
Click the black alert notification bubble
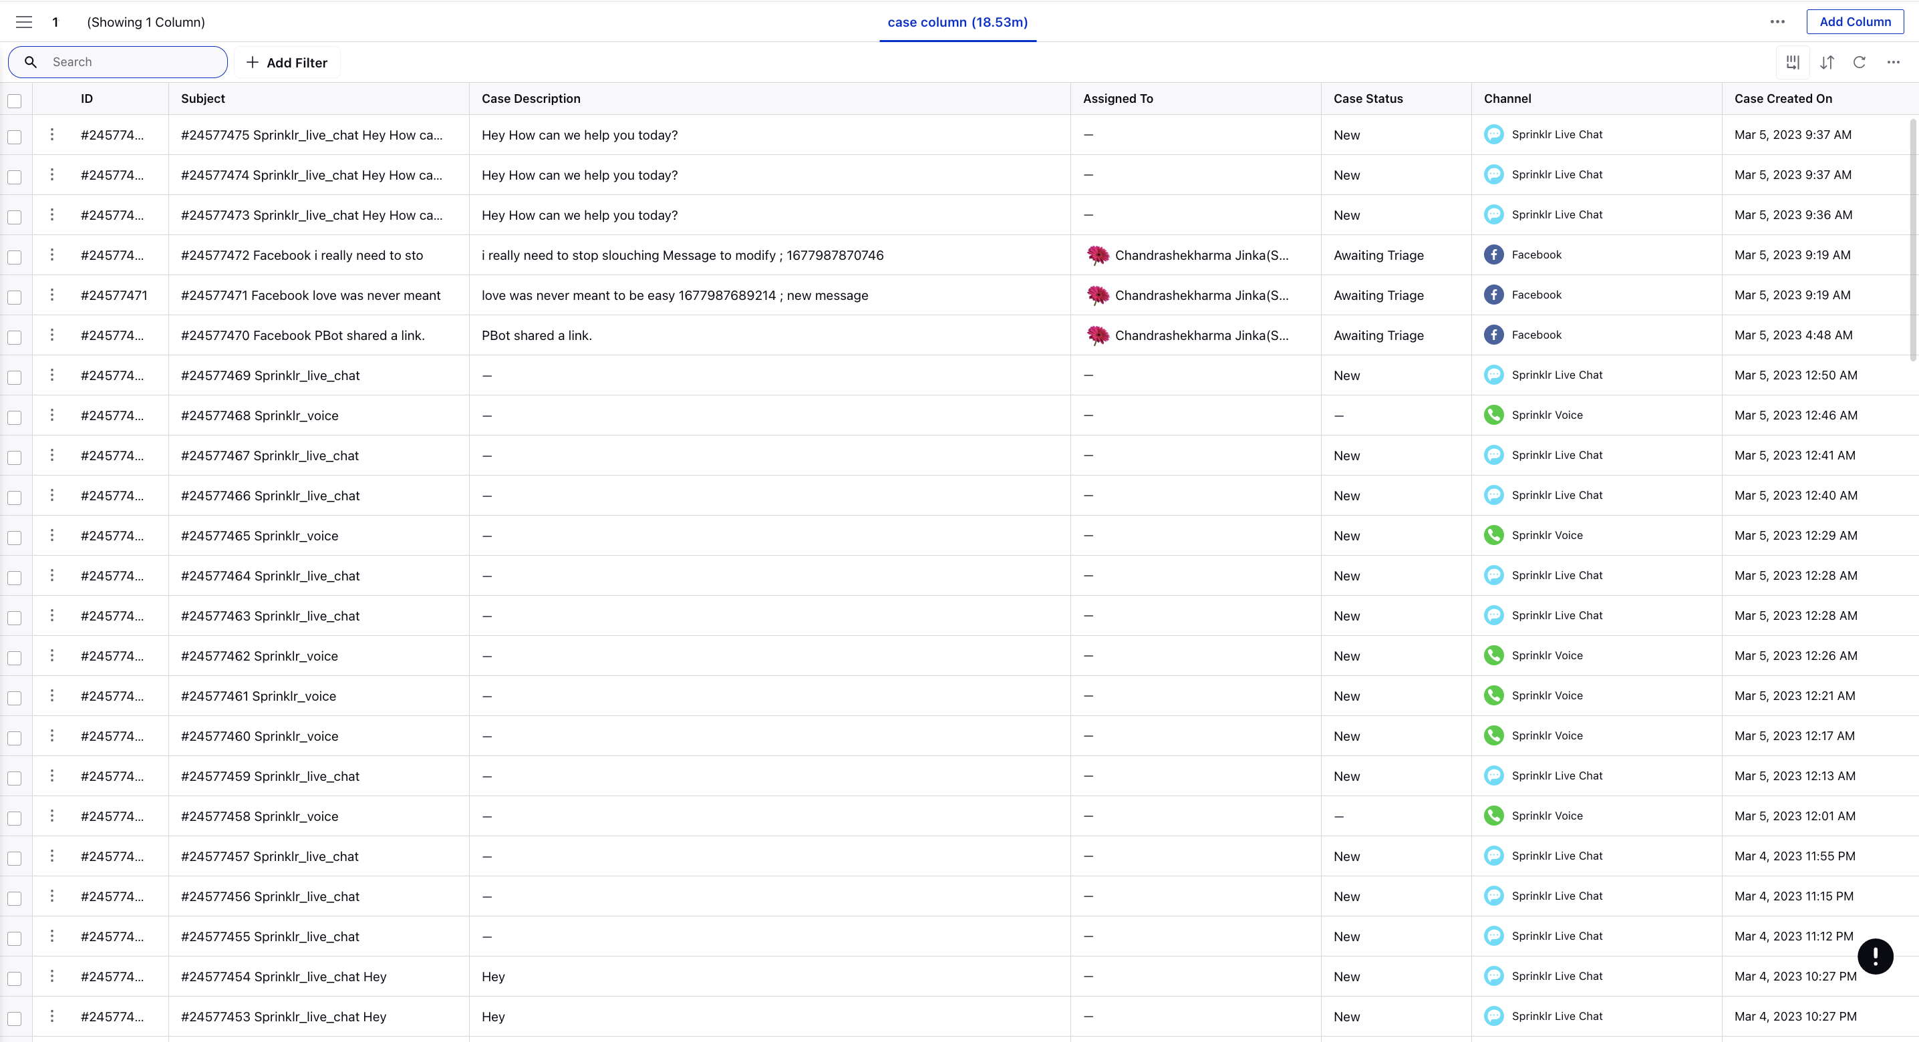[x=1875, y=957]
